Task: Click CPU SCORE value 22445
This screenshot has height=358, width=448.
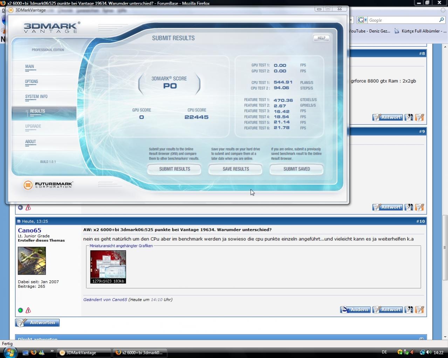Action: [x=197, y=117]
